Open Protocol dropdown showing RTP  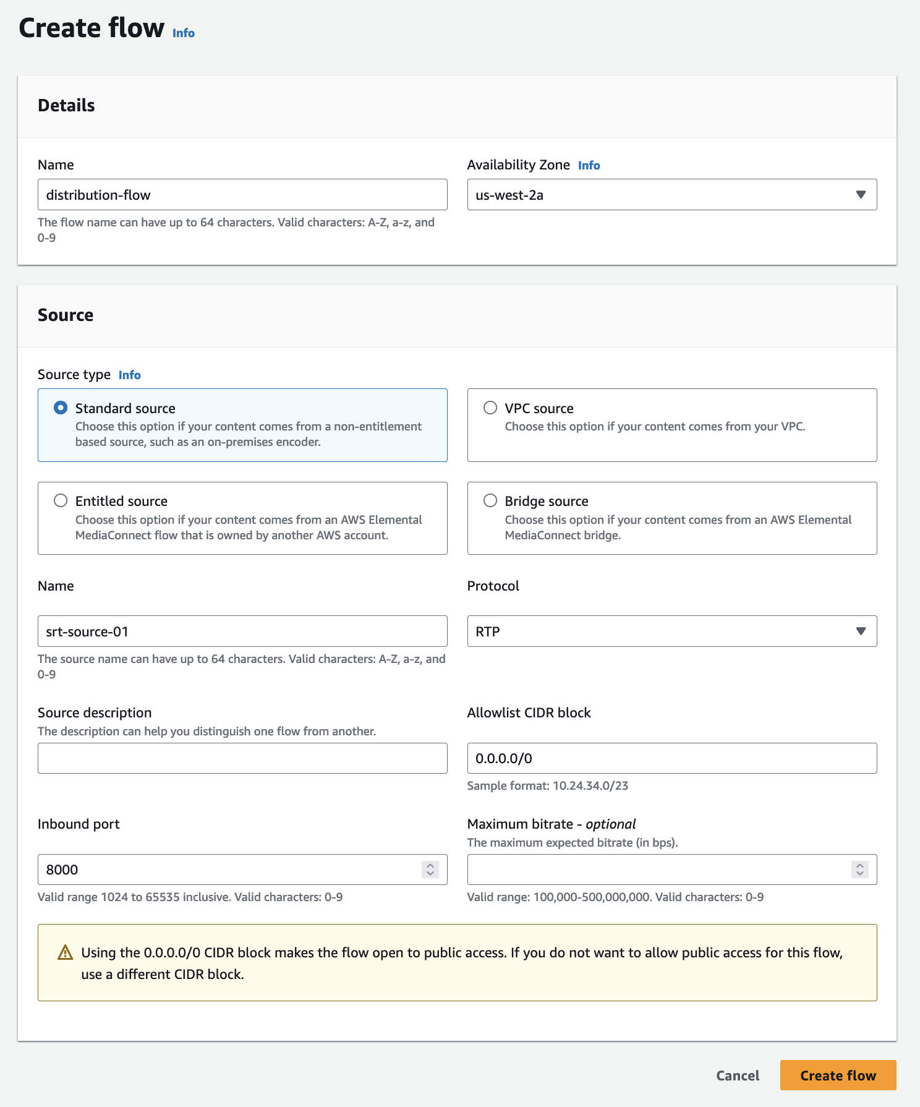671,631
